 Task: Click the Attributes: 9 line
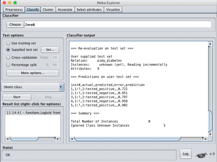pos(85,68)
